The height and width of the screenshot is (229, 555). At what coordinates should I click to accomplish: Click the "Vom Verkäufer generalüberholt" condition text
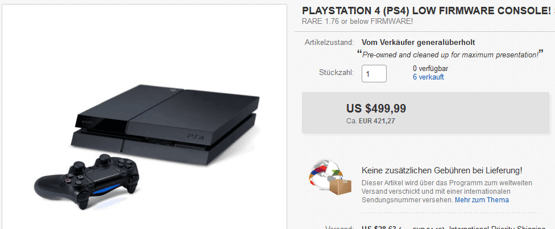(x=419, y=43)
